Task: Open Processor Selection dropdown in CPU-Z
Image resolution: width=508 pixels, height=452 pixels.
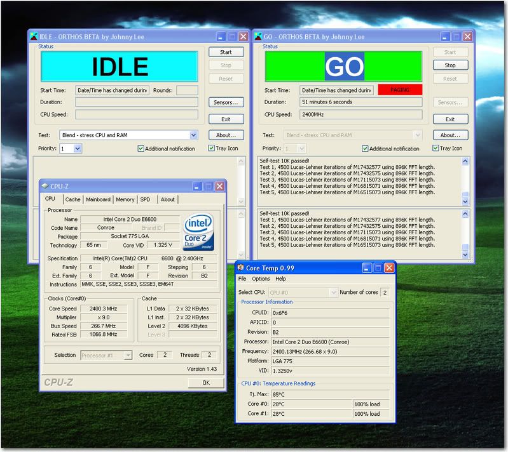Action: (x=128, y=356)
